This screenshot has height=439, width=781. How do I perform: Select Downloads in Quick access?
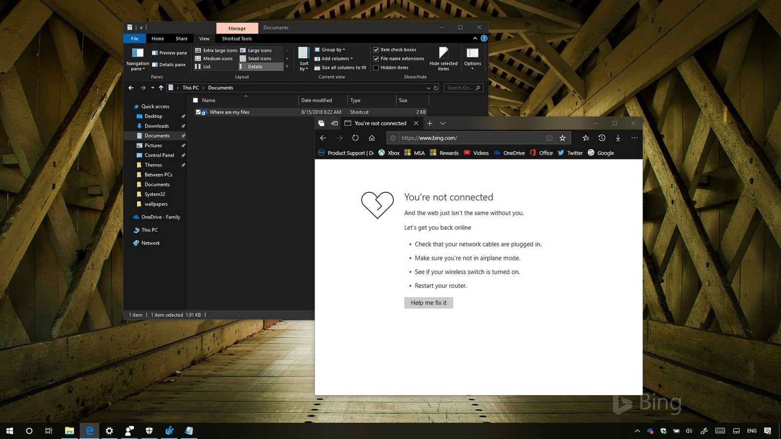(x=157, y=126)
